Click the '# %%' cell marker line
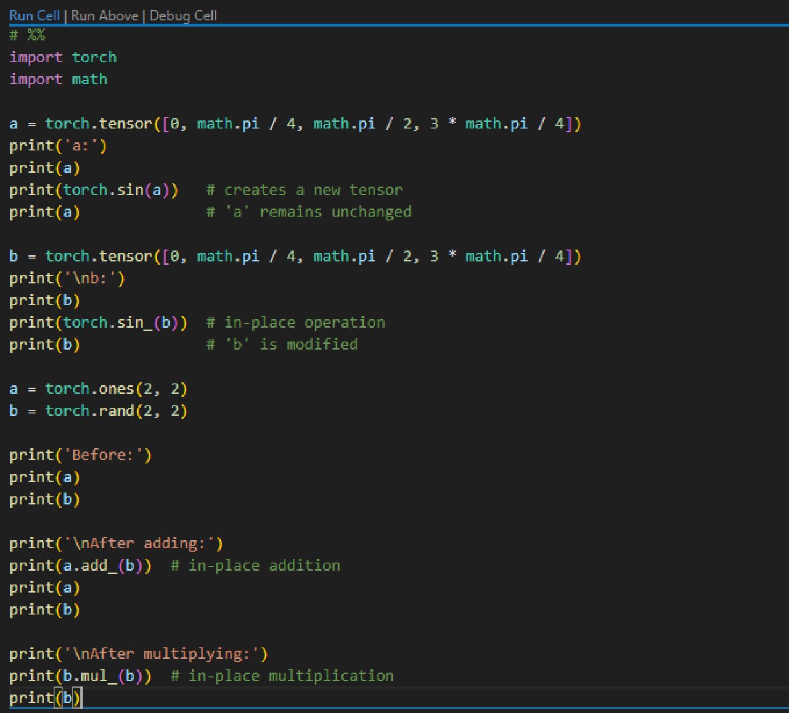The width and height of the screenshot is (789, 713). click(27, 35)
